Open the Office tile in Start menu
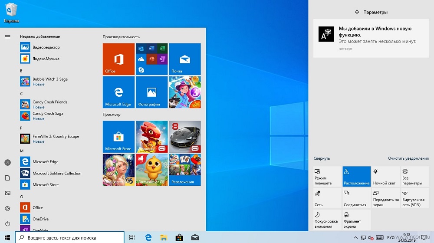 118,59
